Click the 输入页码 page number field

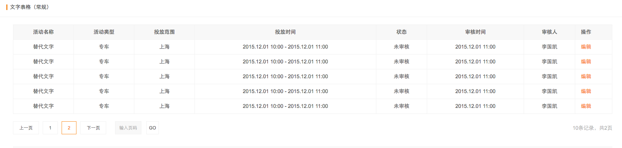128,128
